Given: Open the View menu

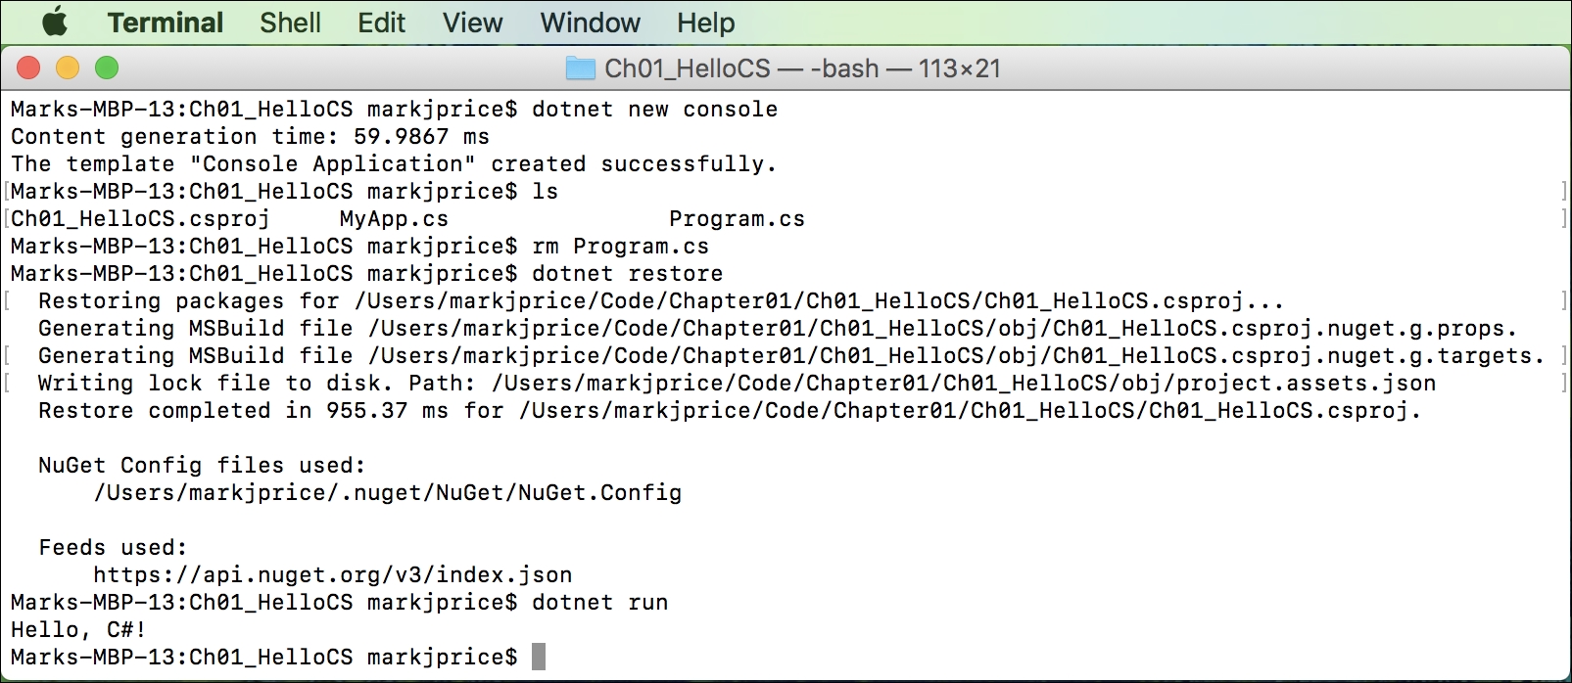Looking at the screenshot, I should 472,23.
